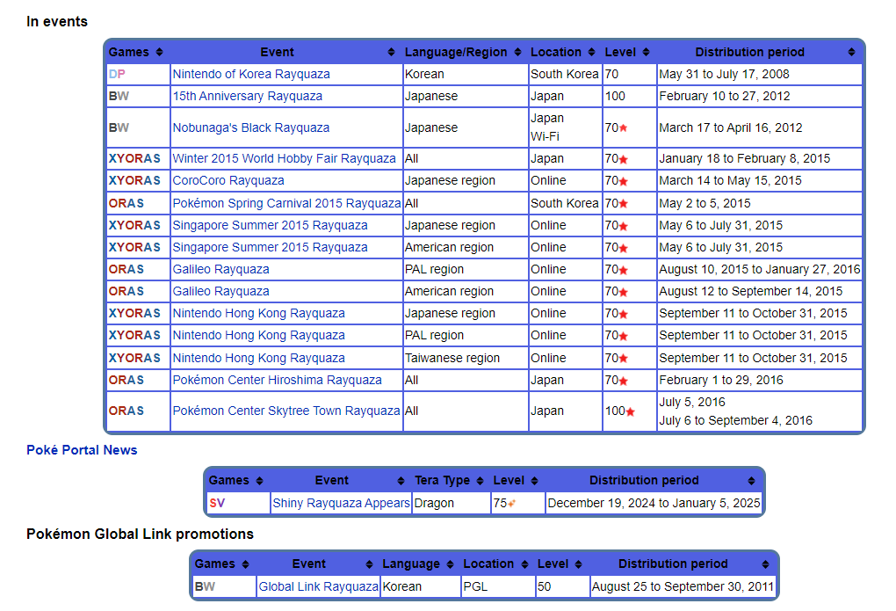Select 'February 10 to 27, 2012' cell
The height and width of the screenshot is (611, 896).
click(760, 96)
